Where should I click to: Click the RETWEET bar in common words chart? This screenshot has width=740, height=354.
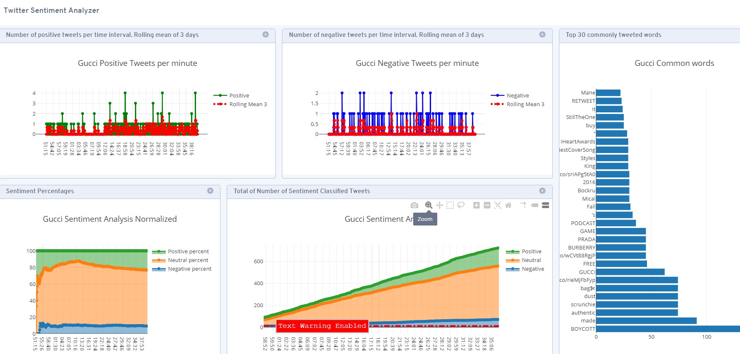[609, 101]
